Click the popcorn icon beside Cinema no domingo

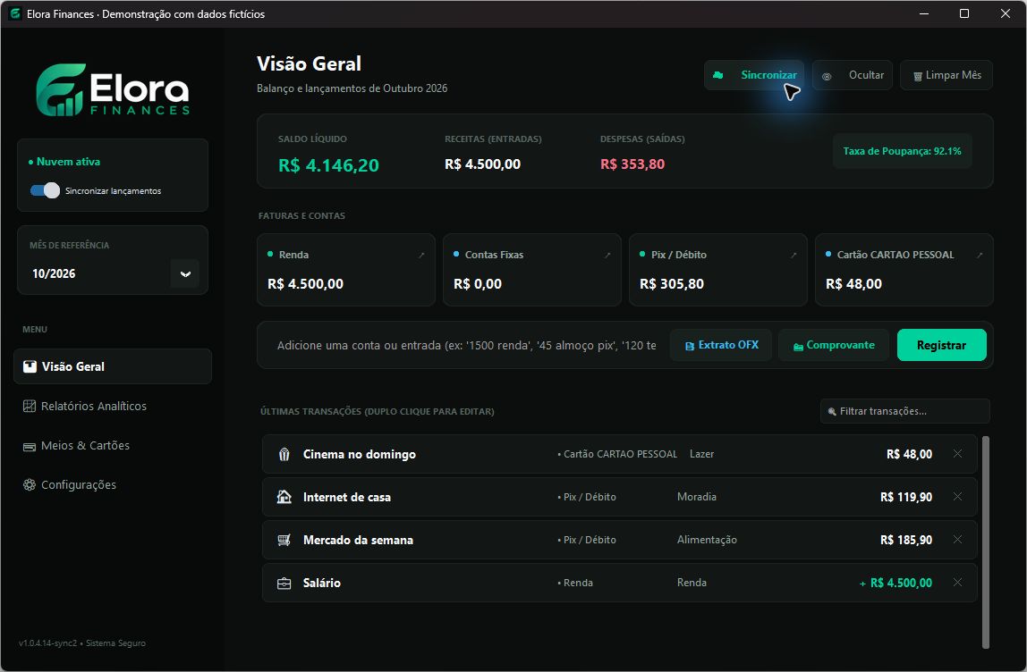[x=284, y=454]
